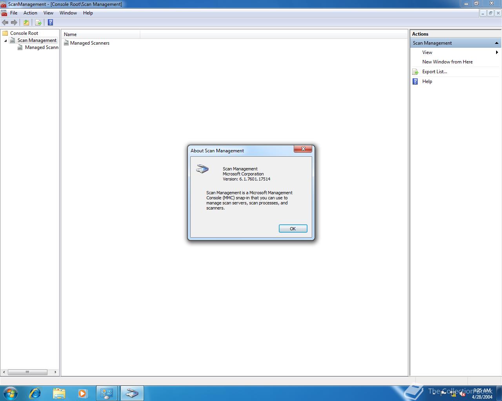The image size is (502, 401).
Task: Click the volume muted tray icon
Action: click(x=462, y=394)
